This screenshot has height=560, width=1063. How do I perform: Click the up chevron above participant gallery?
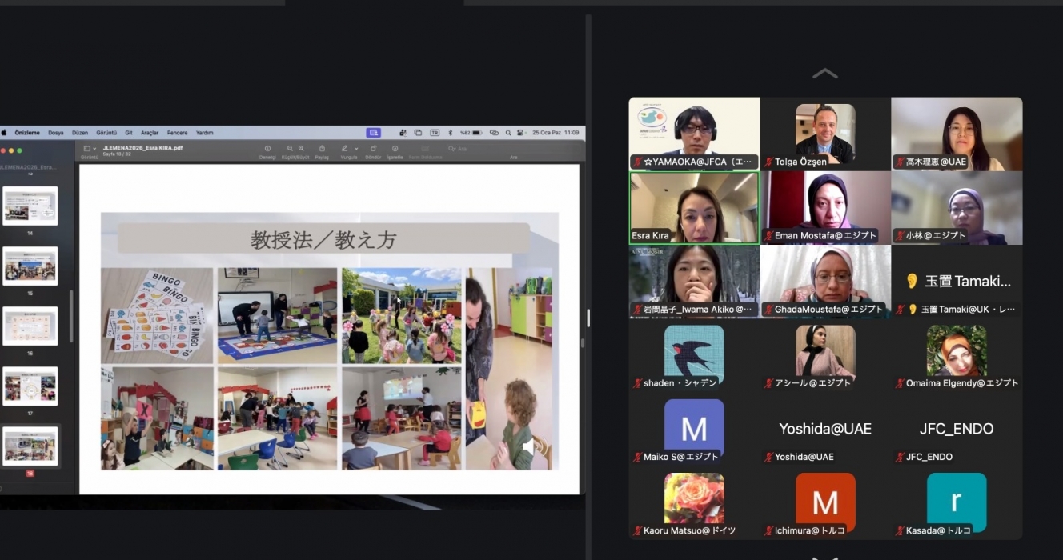[x=824, y=74]
